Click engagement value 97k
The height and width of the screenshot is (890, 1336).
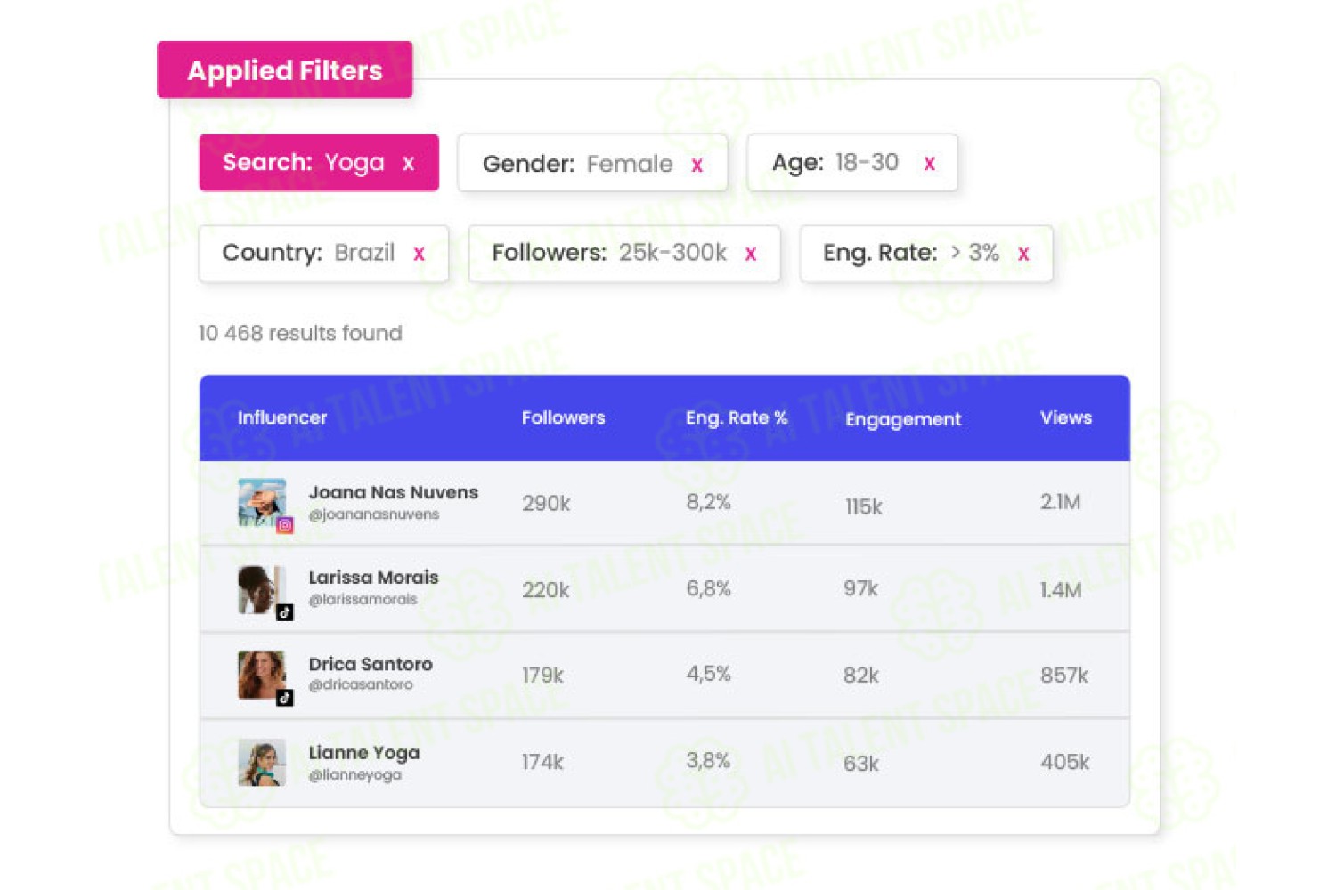click(860, 589)
